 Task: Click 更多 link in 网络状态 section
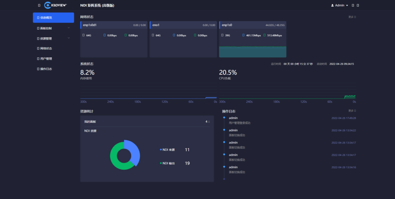click(352, 17)
